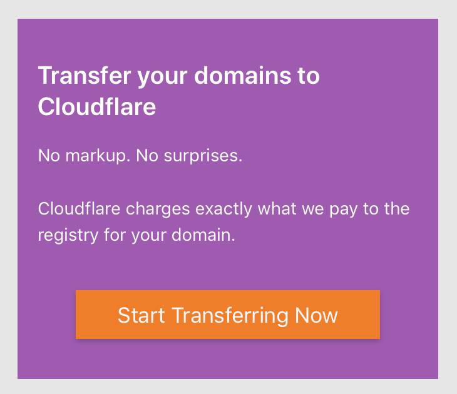Click the word 'Cloudflare' in the heading
The width and height of the screenshot is (457, 394).
point(97,106)
